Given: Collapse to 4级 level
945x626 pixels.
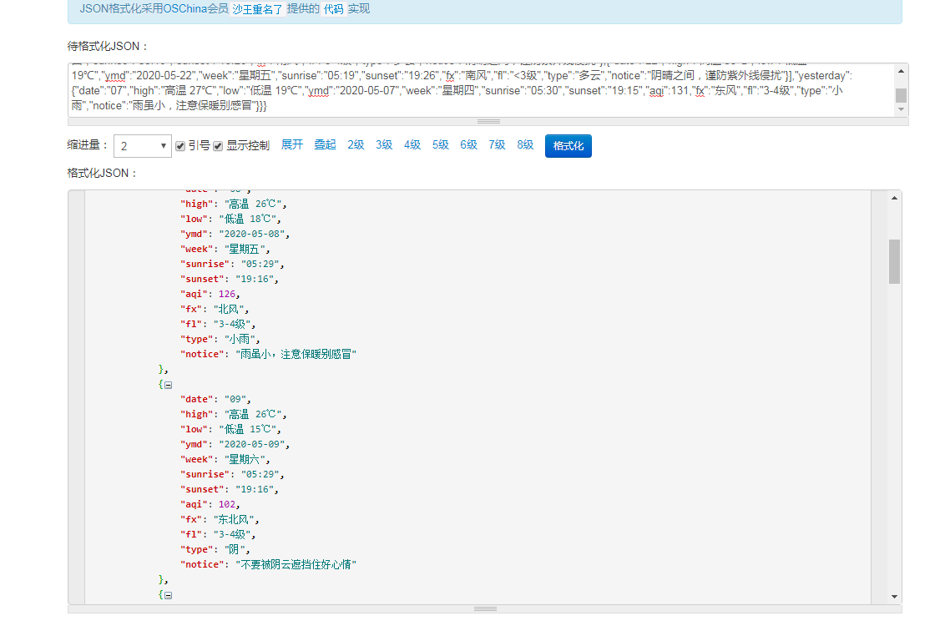Looking at the screenshot, I should (x=412, y=144).
